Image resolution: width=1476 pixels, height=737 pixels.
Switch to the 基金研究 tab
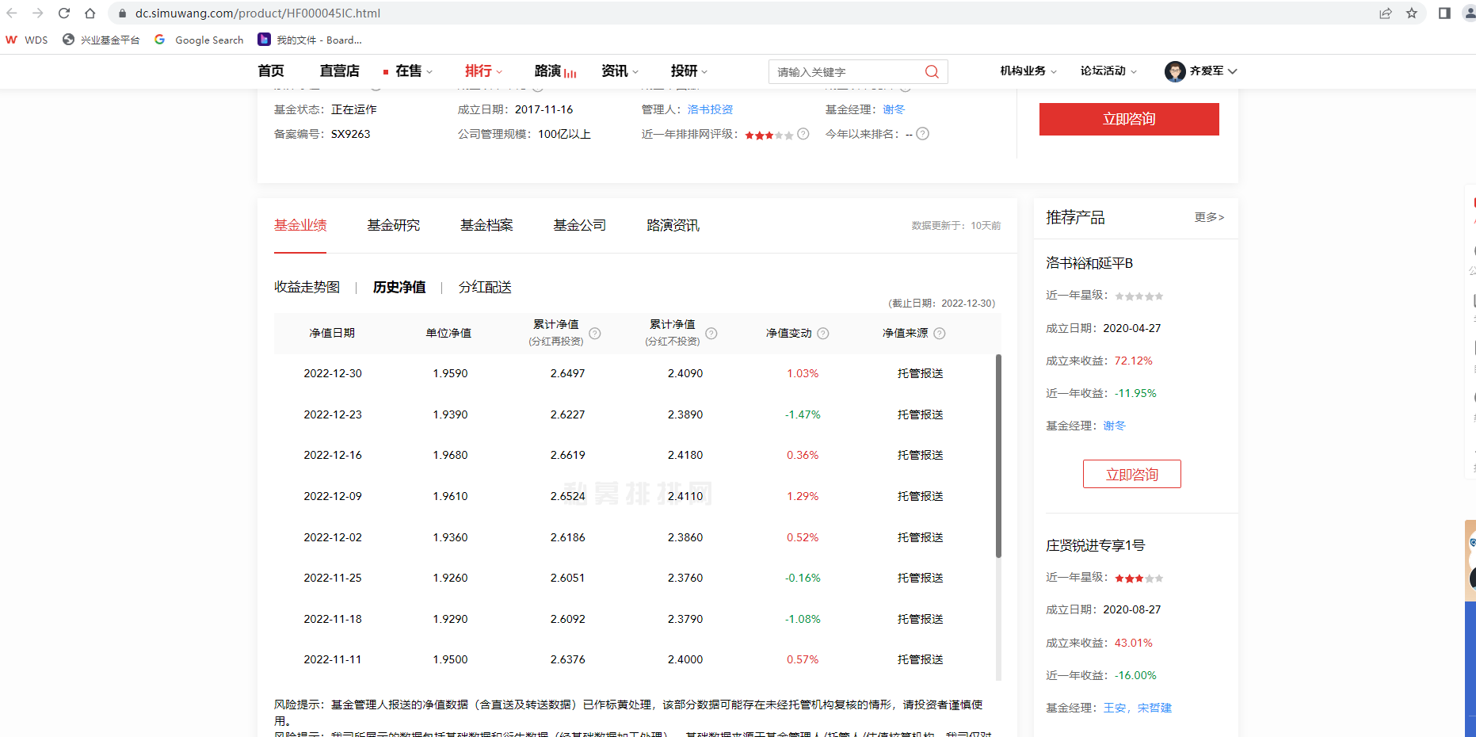393,226
